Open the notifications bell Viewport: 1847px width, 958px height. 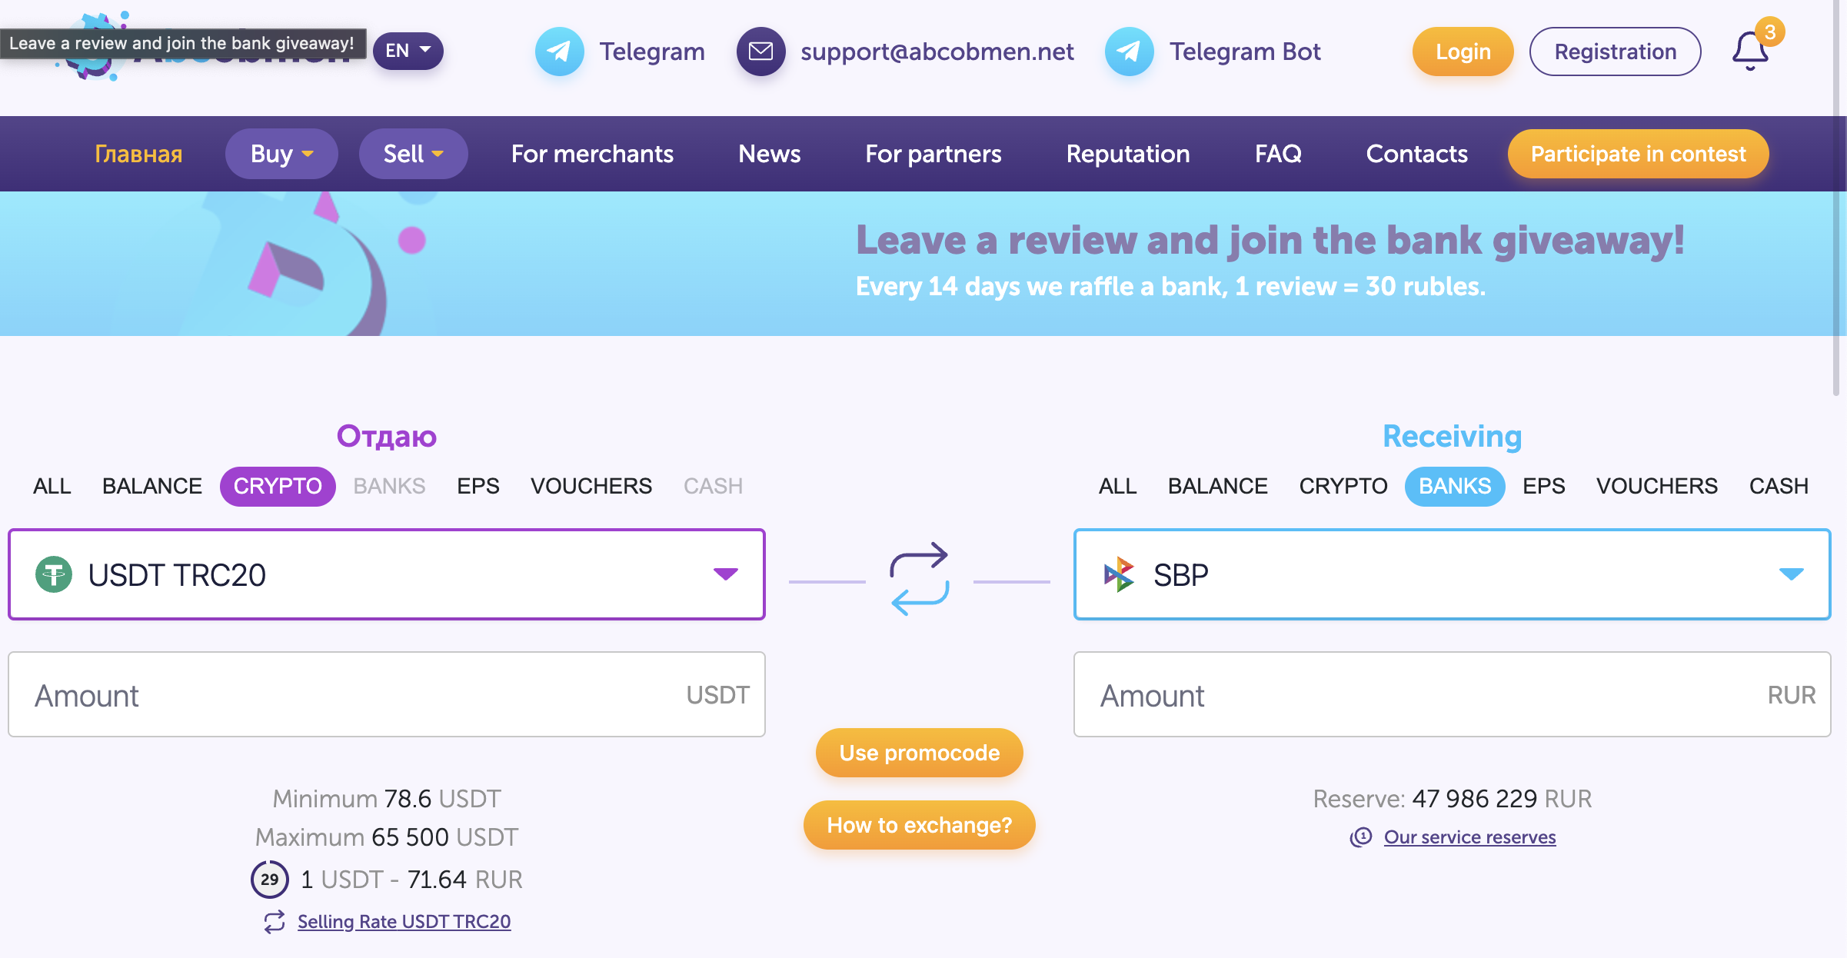click(x=1750, y=52)
